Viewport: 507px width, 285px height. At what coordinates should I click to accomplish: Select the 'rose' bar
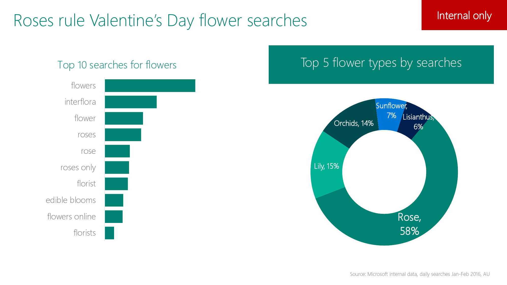coord(117,151)
